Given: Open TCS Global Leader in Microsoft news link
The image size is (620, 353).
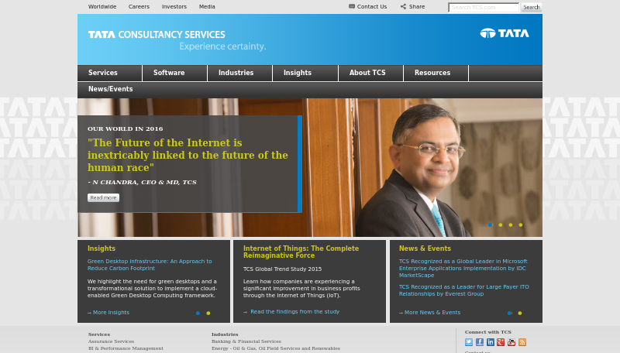Looking at the screenshot, I should tap(463, 269).
